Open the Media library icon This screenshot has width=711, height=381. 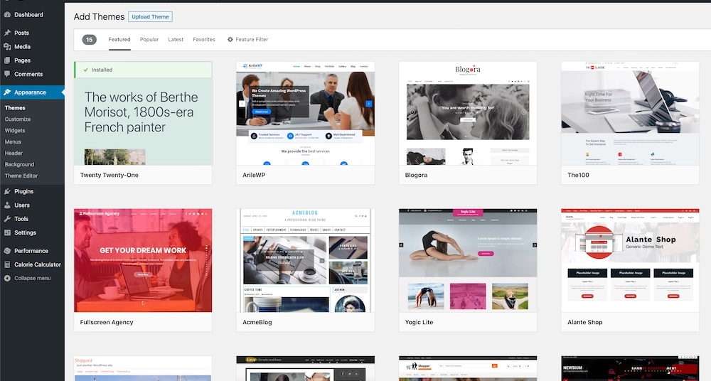pyautogui.click(x=7, y=46)
